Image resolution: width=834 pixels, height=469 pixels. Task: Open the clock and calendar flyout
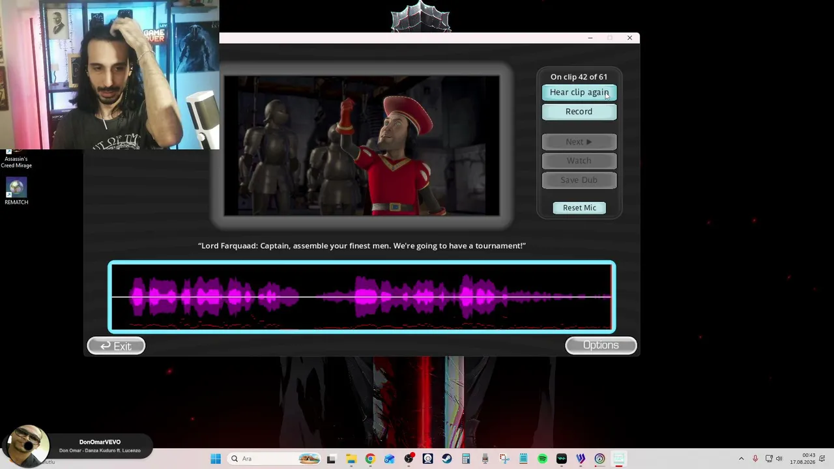coord(803,459)
